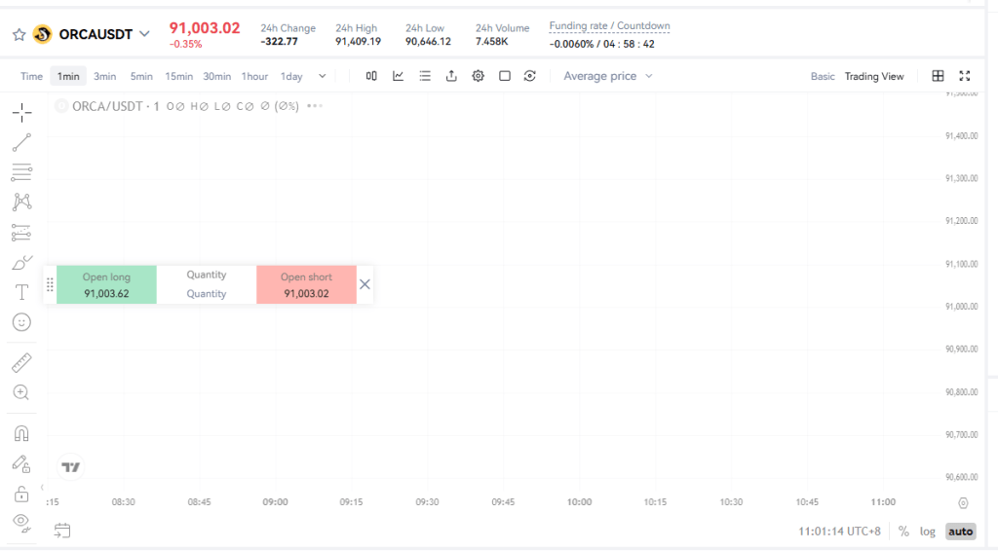Click the Open short button
998x551 pixels.
click(x=306, y=284)
